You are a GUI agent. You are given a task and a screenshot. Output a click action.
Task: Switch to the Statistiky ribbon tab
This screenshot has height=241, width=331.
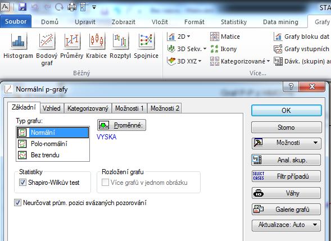tap(234, 22)
